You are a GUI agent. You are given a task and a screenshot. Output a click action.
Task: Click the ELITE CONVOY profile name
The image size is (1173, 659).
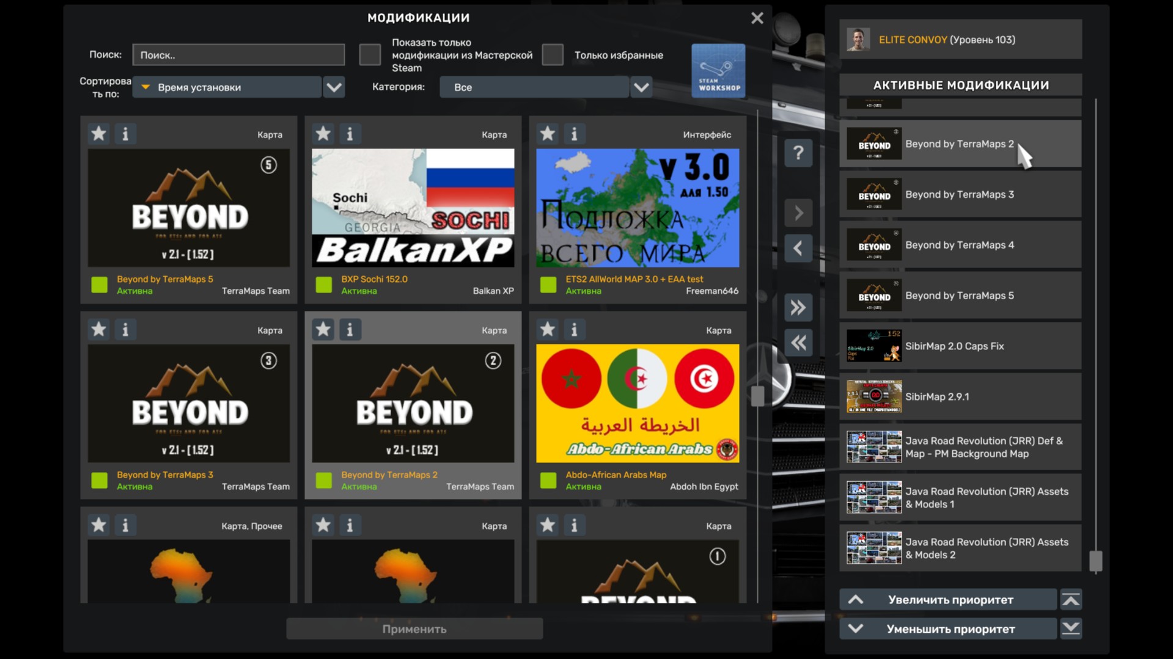(x=913, y=40)
